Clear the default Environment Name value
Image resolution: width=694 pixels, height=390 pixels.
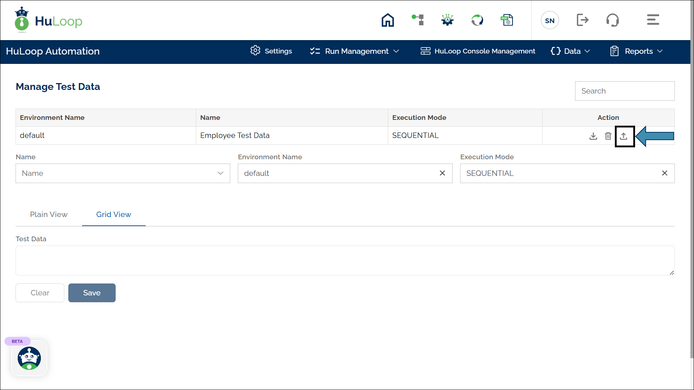click(x=442, y=173)
